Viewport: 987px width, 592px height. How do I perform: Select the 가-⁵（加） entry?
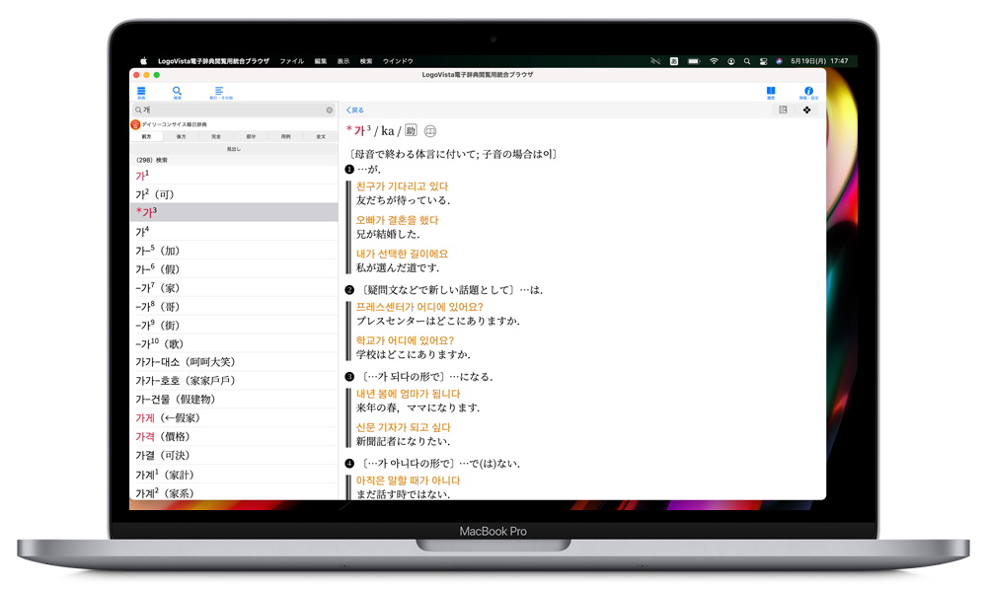pos(234,250)
